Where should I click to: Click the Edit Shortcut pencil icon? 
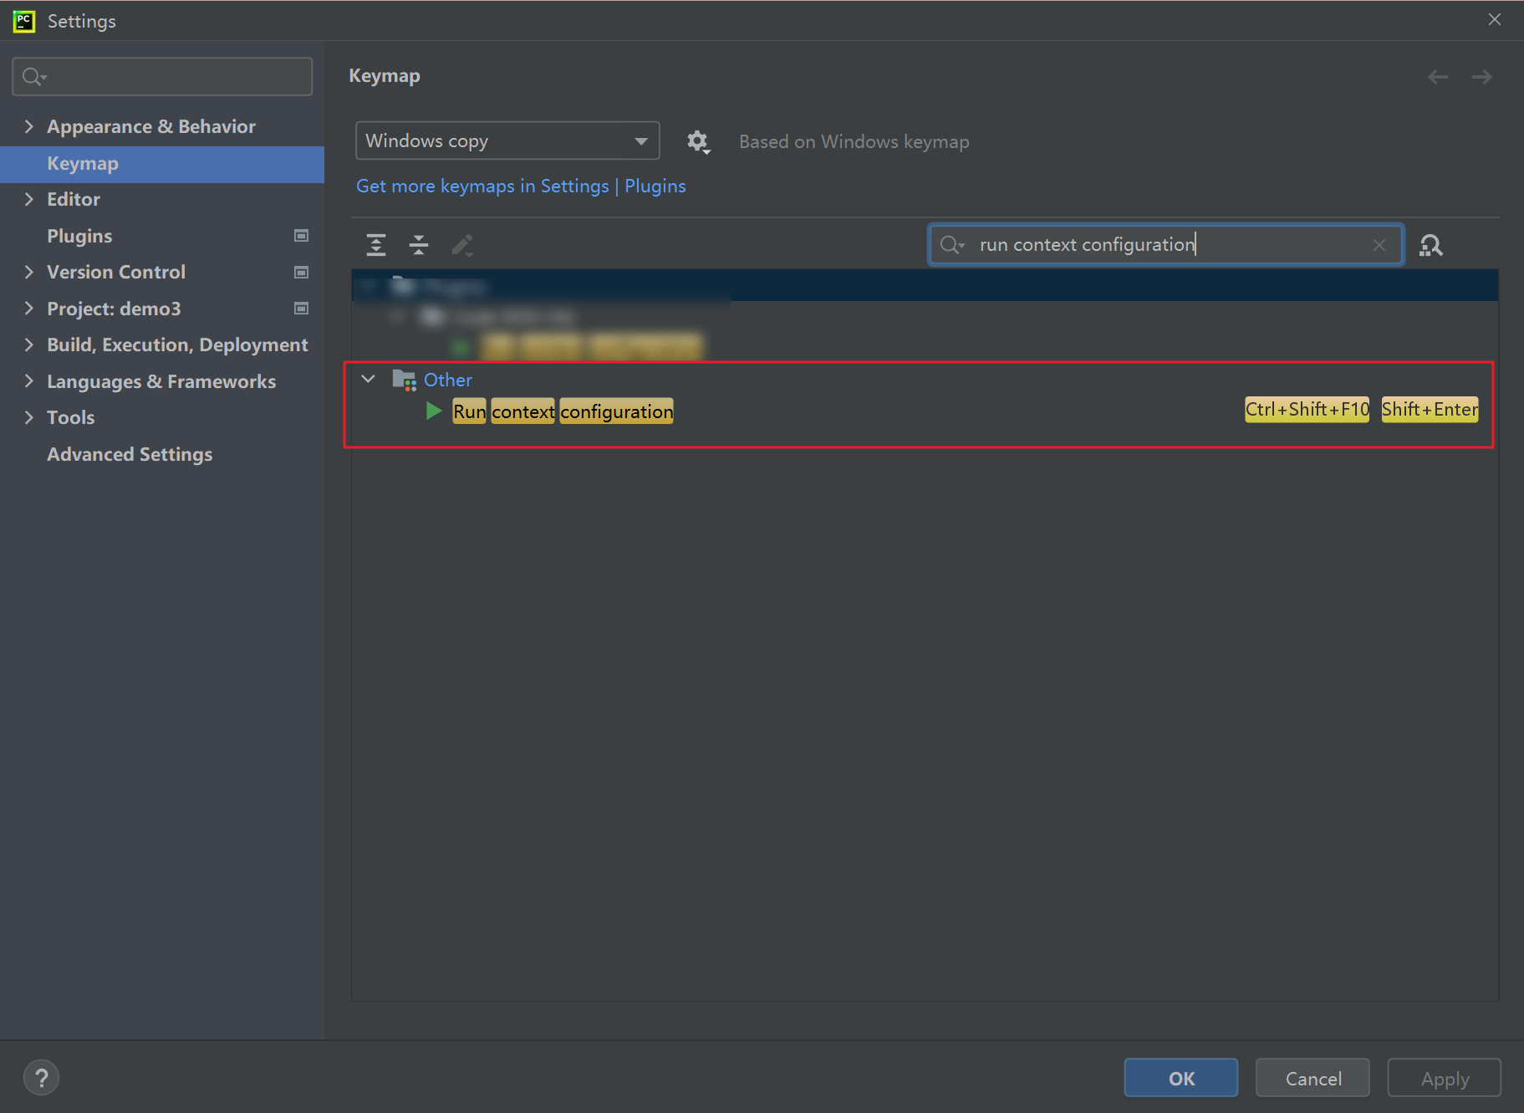[x=462, y=245]
